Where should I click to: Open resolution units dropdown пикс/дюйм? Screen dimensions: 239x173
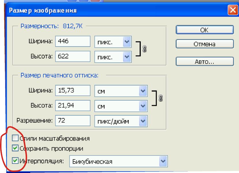(121, 121)
